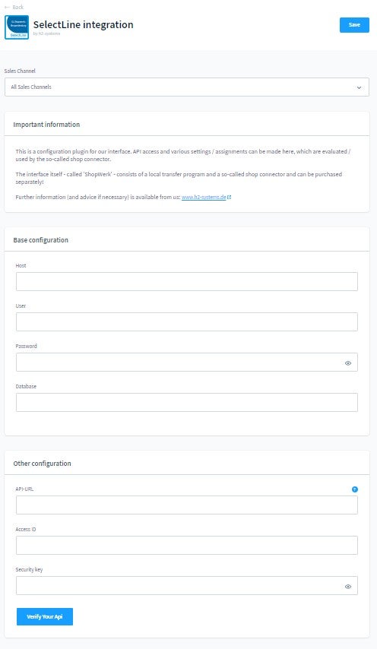Show the Password field contents
The height and width of the screenshot is (649, 377).
(348, 363)
